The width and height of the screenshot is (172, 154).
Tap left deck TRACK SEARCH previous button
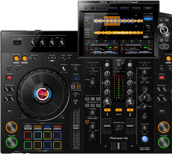pos(7,89)
